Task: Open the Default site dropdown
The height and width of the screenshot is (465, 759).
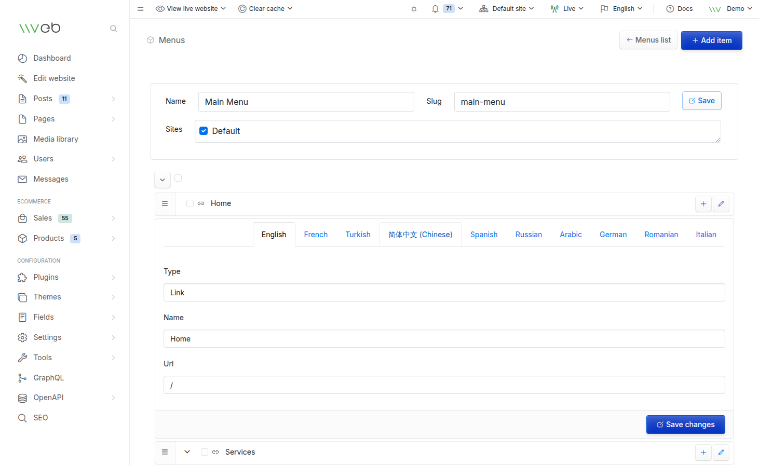Action: coord(506,9)
